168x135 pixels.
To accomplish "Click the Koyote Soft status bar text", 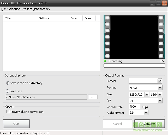I will click(25, 133).
